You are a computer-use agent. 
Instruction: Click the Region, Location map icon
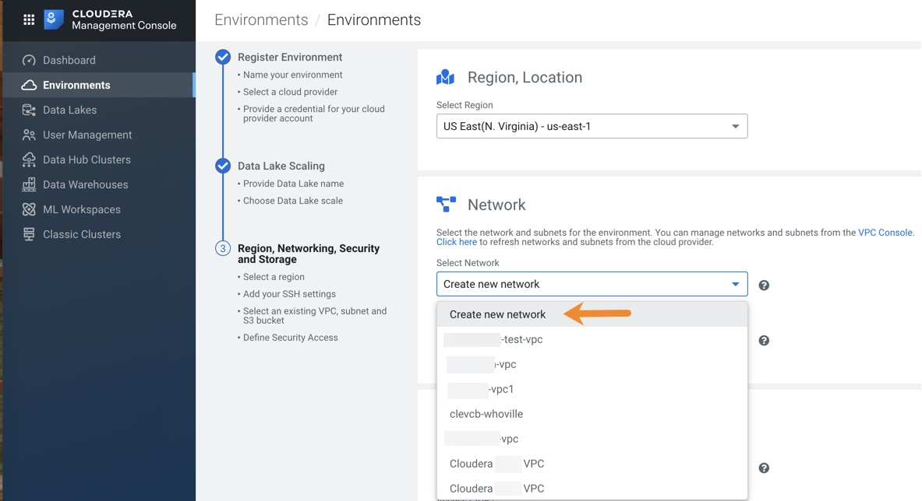(446, 77)
